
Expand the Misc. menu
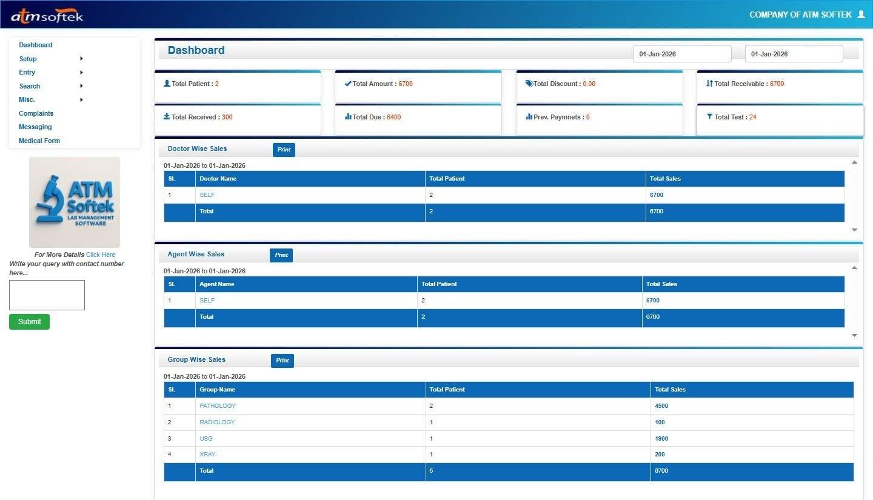coord(27,99)
